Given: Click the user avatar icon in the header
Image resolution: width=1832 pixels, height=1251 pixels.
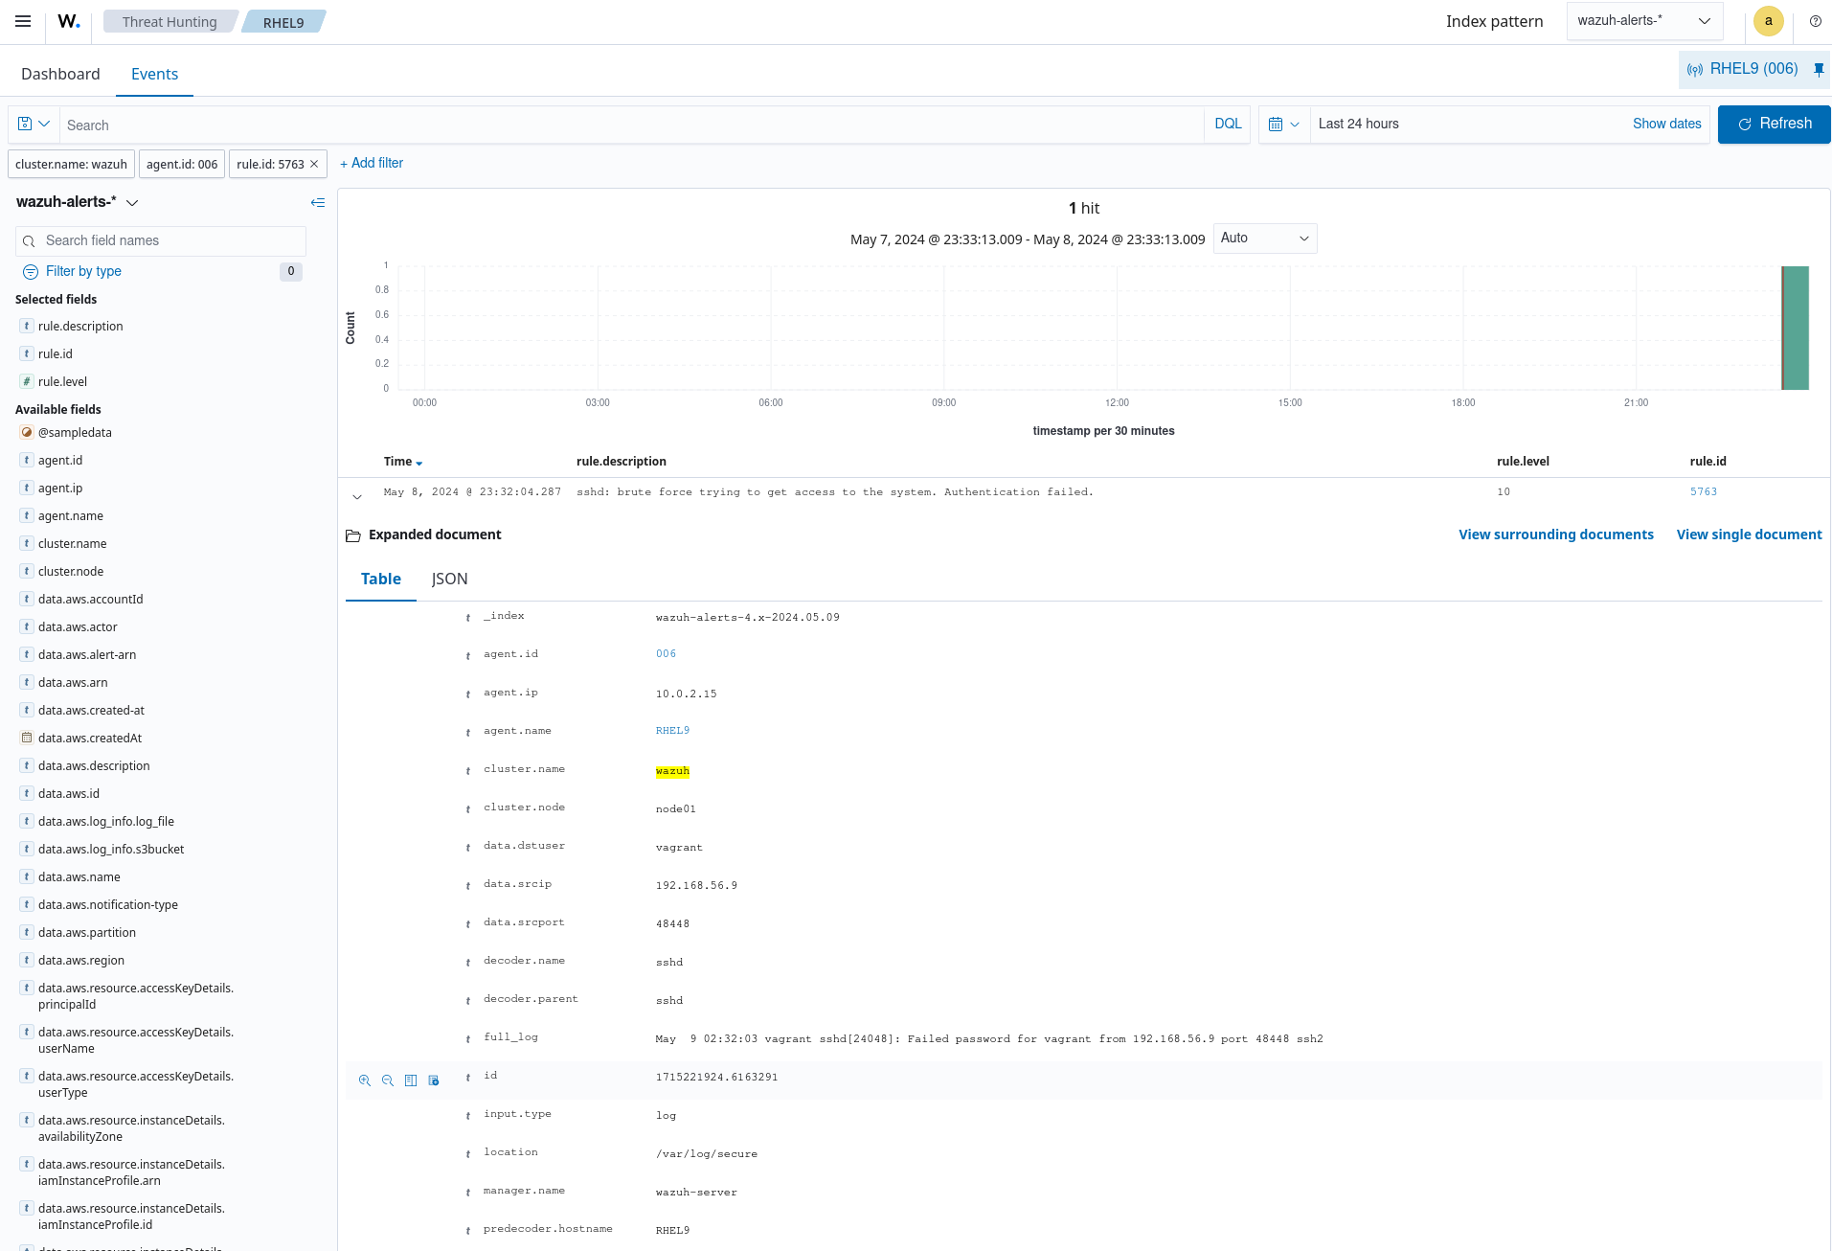Looking at the screenshot, I should (x=1768, y=21).
